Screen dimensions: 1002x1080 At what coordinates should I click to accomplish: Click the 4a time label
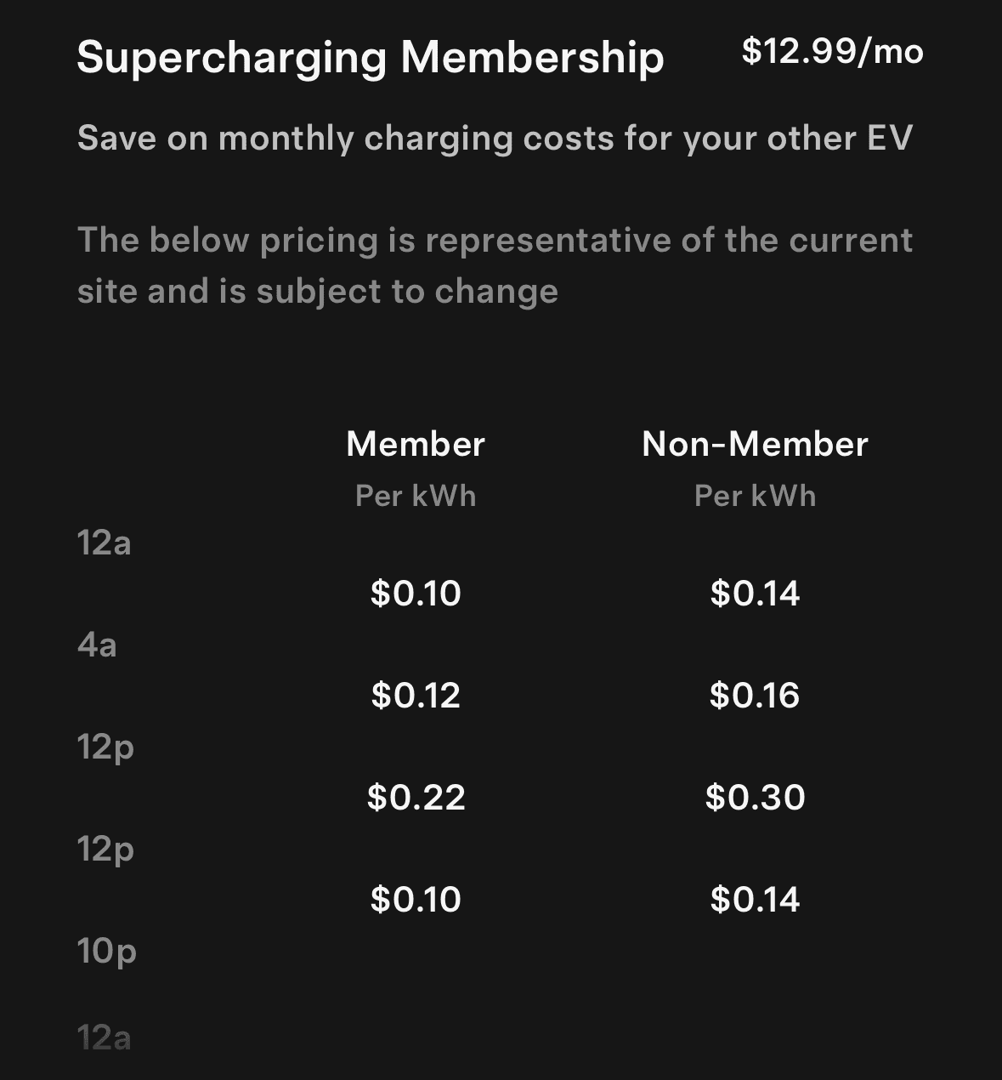coord(97,645)
